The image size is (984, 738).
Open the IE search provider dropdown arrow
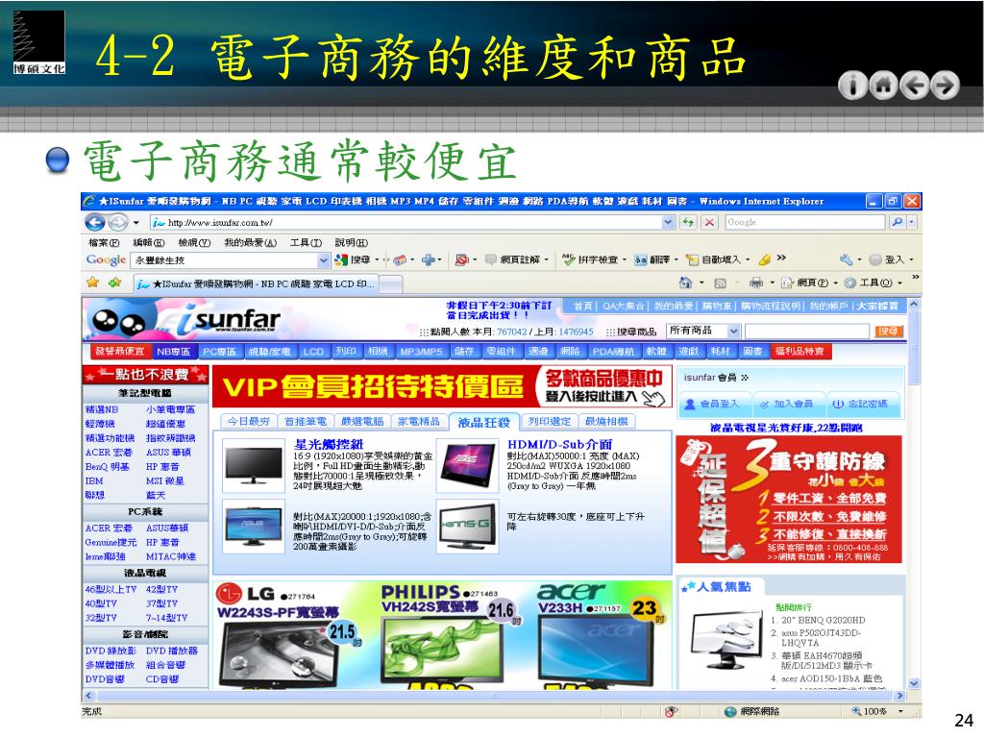pyautogui.click(x=912, y=222)
